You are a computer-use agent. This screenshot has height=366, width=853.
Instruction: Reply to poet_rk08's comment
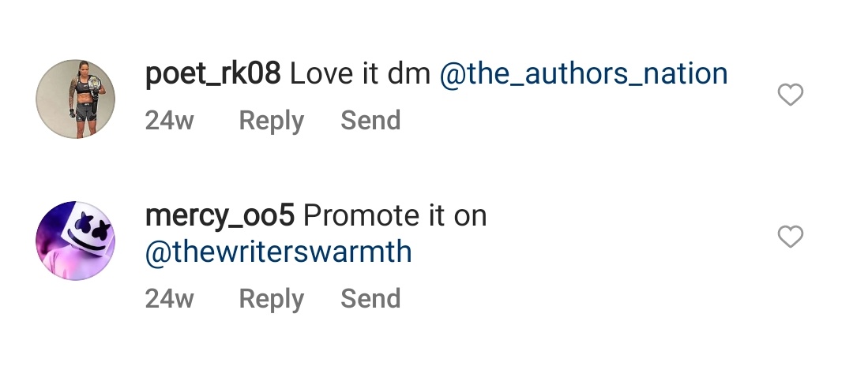click(272, 121)
